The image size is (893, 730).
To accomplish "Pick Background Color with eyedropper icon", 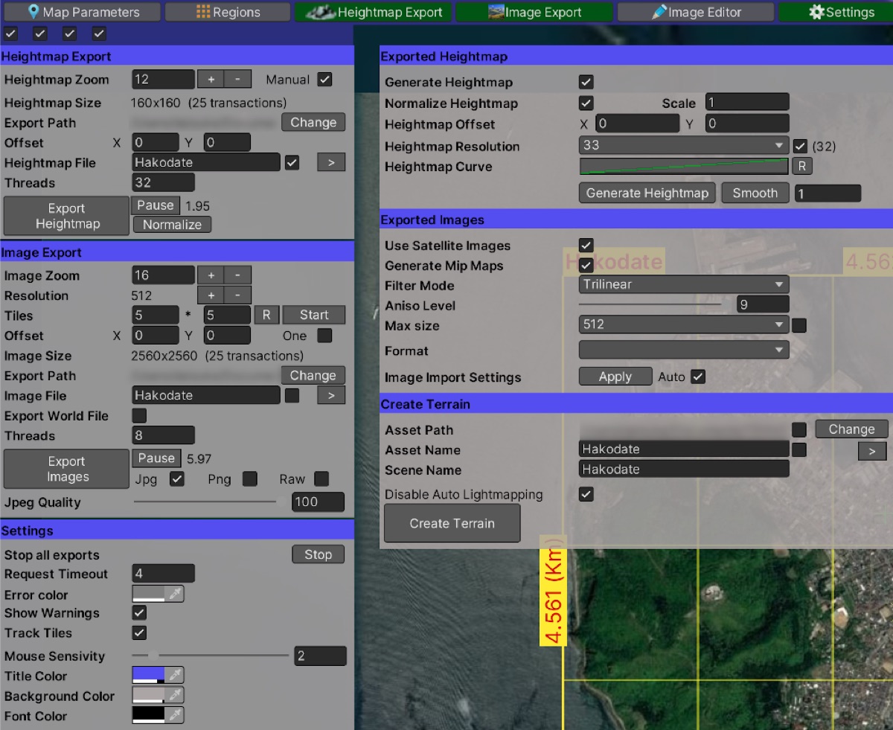I will 174,695.
